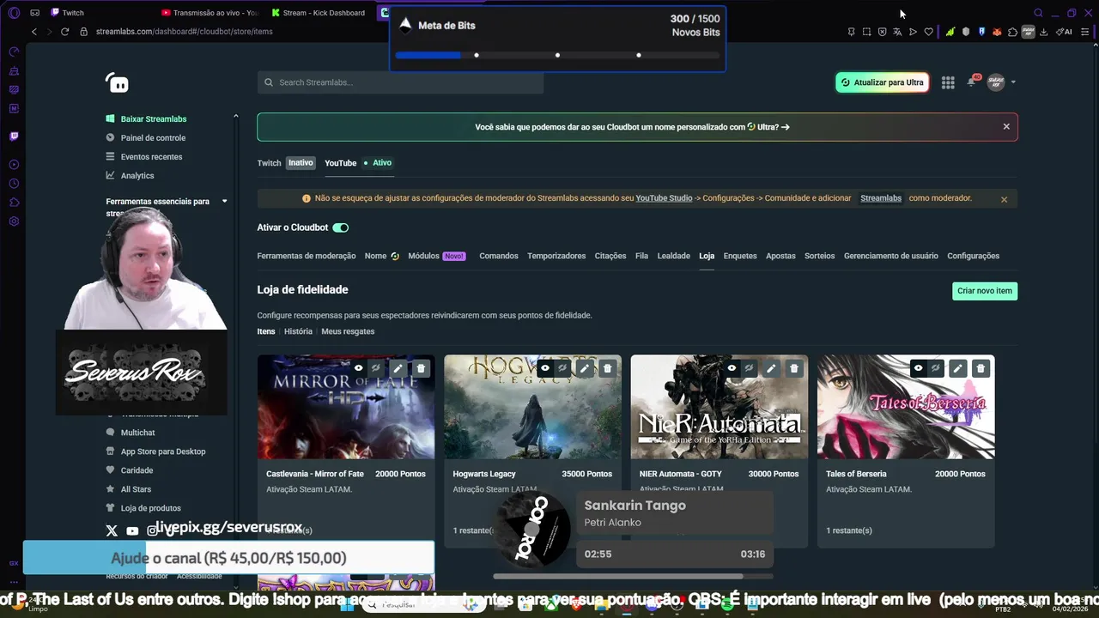Open Baixar Streamlabs link

coord(154,119)
